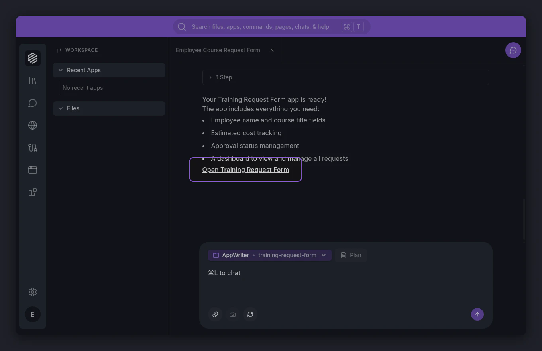The height and width of the screenshot is (351, 542).
Task: Click the purple chat bubble button top right
Action: (x=513, y=50)
